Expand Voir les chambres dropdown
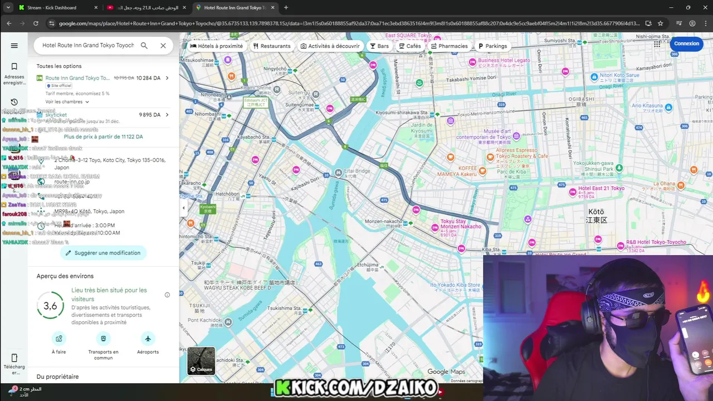 pos(67,102)
